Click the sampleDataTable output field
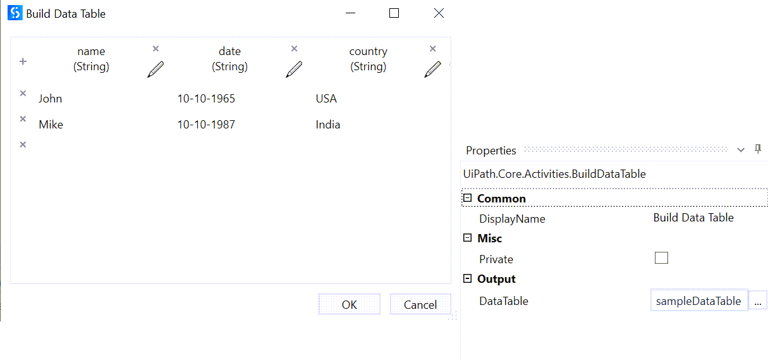The height and width of the screenshot is (360, 768). (x=698, y=301)
